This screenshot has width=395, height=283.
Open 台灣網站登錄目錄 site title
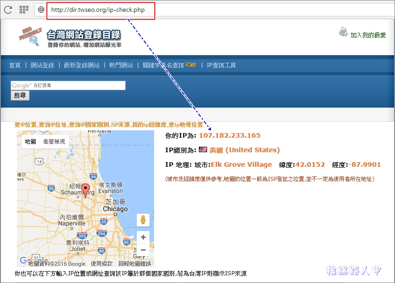point(84,35)
